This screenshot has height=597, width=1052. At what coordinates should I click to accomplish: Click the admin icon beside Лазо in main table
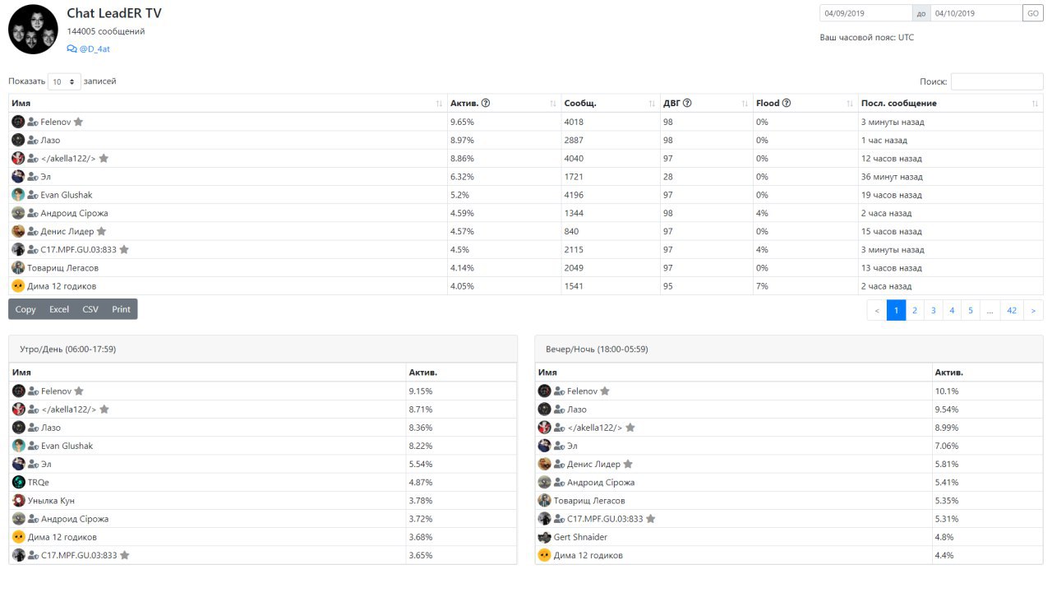coord(33,141)
